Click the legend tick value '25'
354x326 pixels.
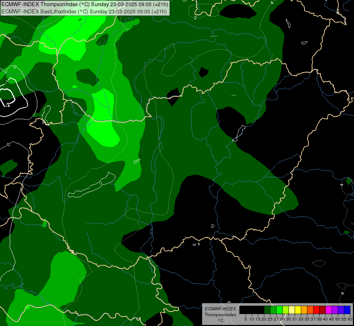click(x=270, y=319)
